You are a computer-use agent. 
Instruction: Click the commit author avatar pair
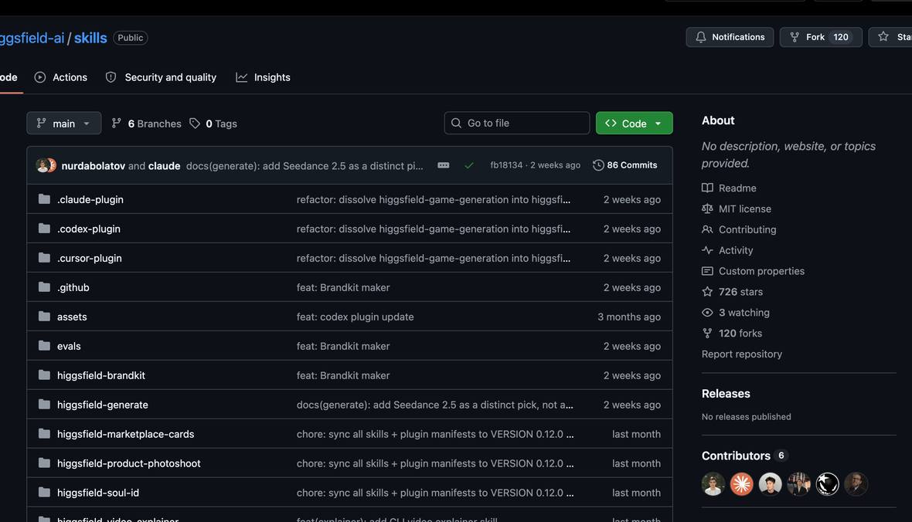point(46,165)
